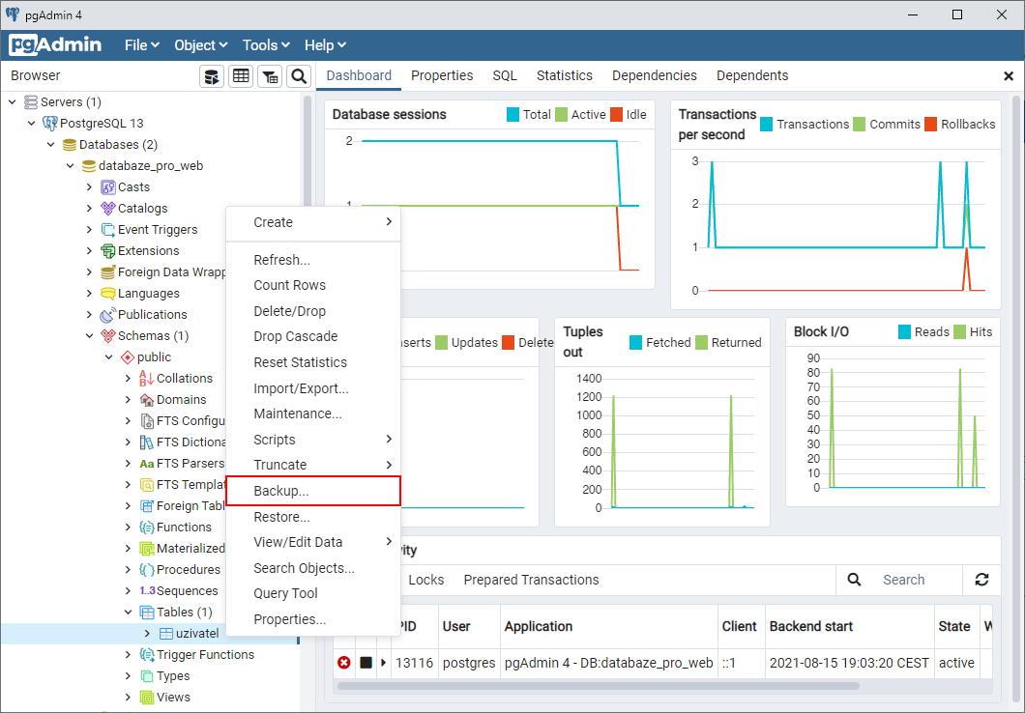Refresh the server activity list
This screenshot has height=713, width=1025.
coord(981,580)
